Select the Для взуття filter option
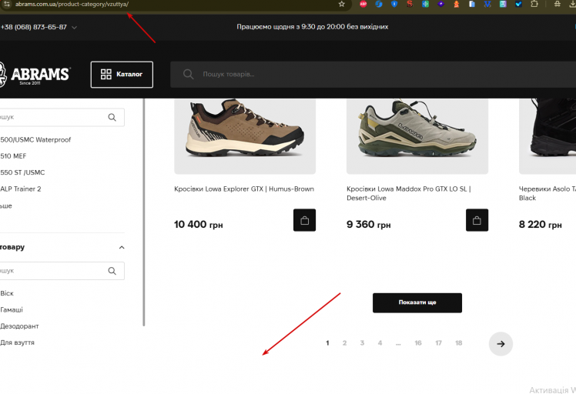Image resolution: width=576 pixels, height=394 pixels. click(17, 342)
